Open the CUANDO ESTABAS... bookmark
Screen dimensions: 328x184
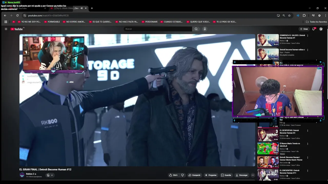click(x=171, y=22)
